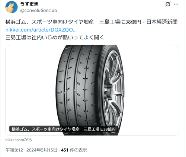Click the 件の表示 views label
Viewport: 186px width, 157px height.
tap(78, 150)
